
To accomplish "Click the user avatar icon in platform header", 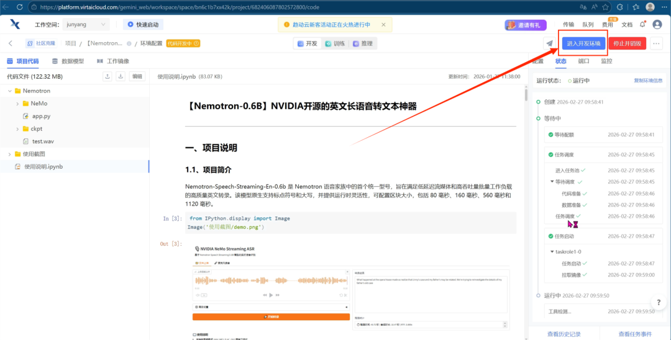I will click(x=657, y=24).
